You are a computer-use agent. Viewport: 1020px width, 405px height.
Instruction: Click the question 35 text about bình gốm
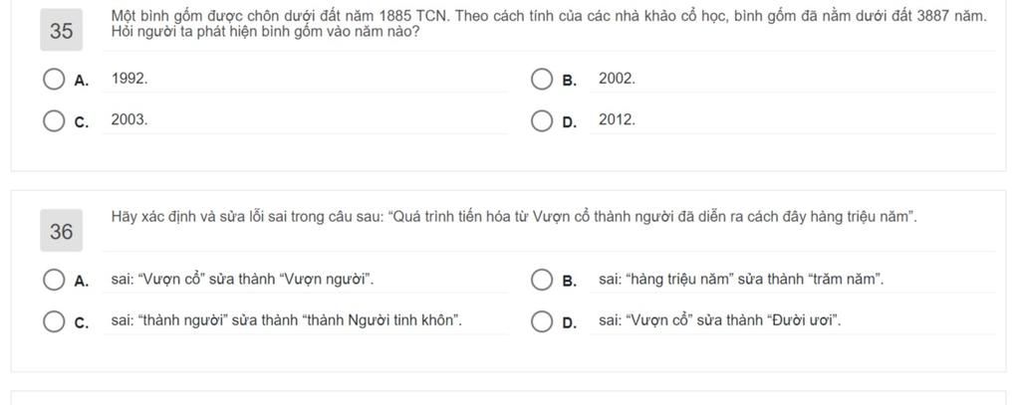549,24
